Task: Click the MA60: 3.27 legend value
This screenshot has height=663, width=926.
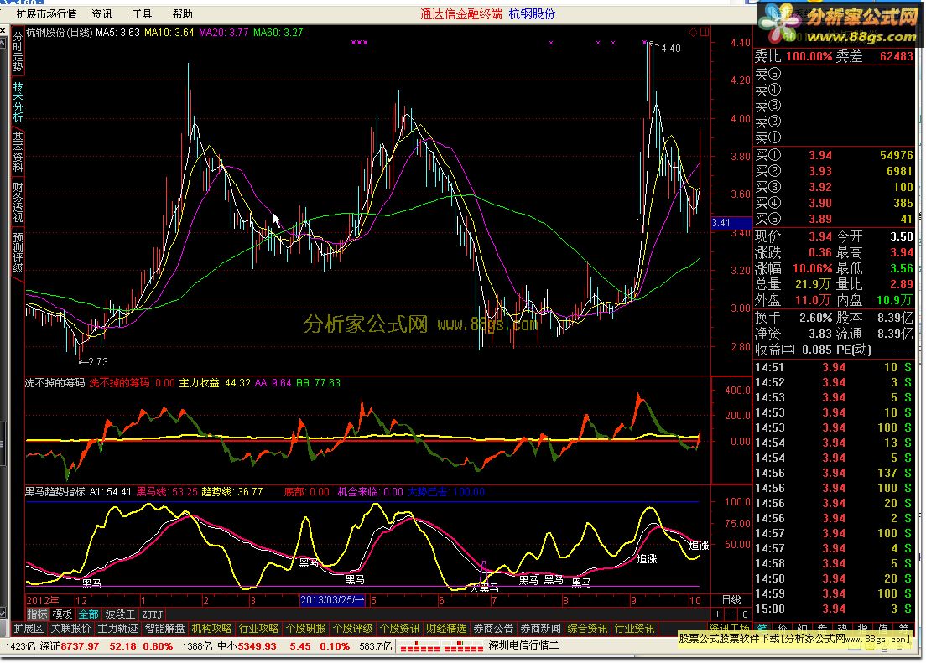Action: 278,33
